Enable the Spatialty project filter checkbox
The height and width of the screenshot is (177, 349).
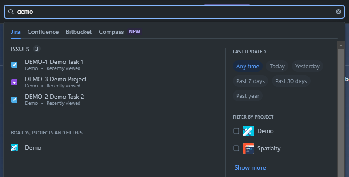236,148
